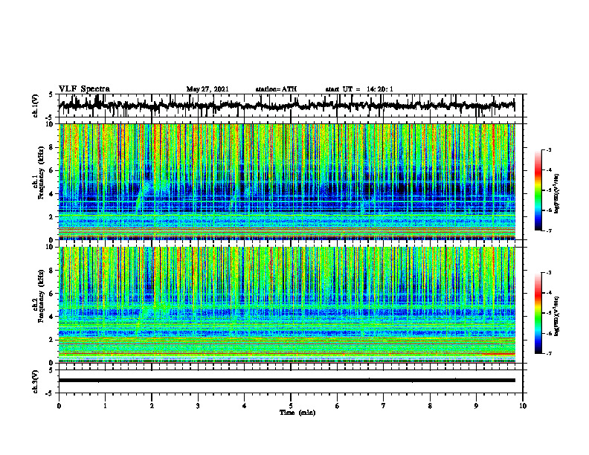
Task: Click the ch.2 frequency tick '8'
Action: 53,271
